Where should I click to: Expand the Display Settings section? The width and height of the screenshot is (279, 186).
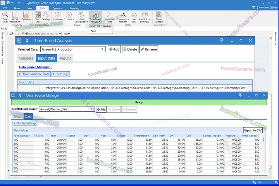(x=25, y=123)
